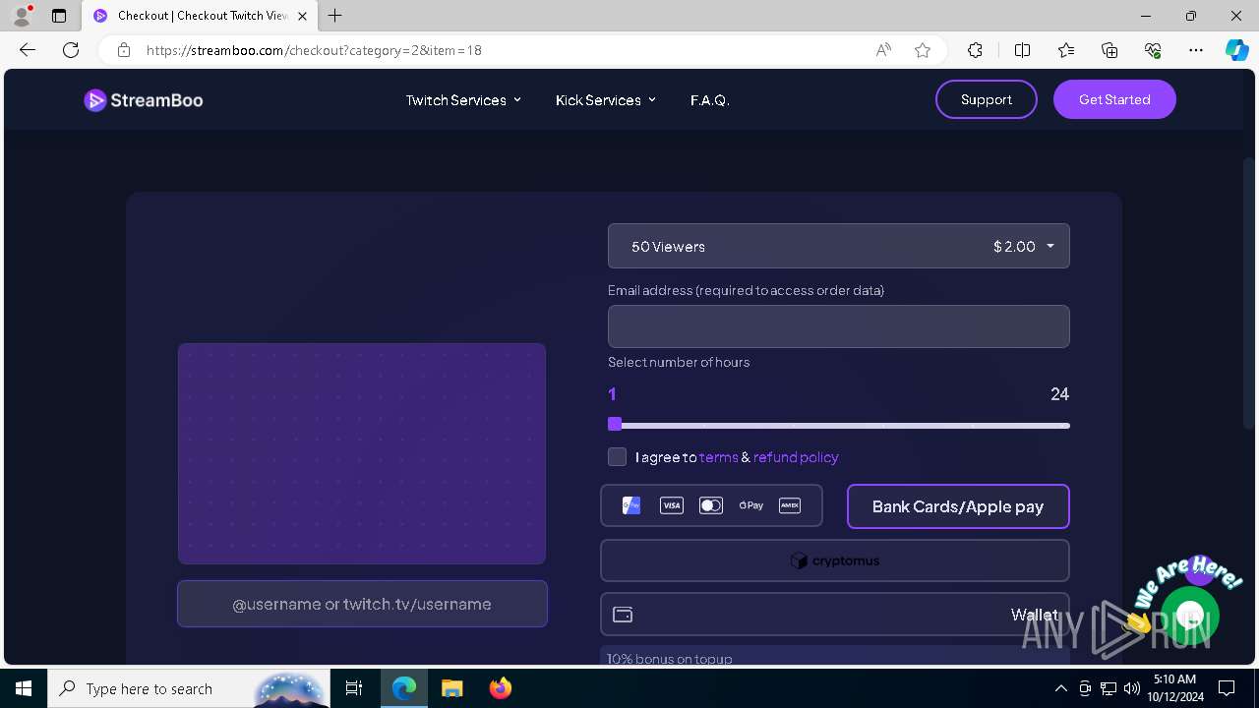Click the page vertical scrollbar
1259x708 pixels.
1249,293
